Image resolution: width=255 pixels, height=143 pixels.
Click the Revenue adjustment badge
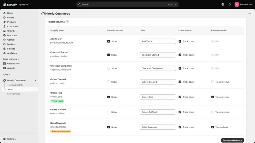pyautogui.click(x=61, y=131)
